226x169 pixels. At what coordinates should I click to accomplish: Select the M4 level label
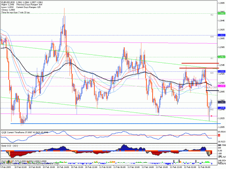point(212,37)
